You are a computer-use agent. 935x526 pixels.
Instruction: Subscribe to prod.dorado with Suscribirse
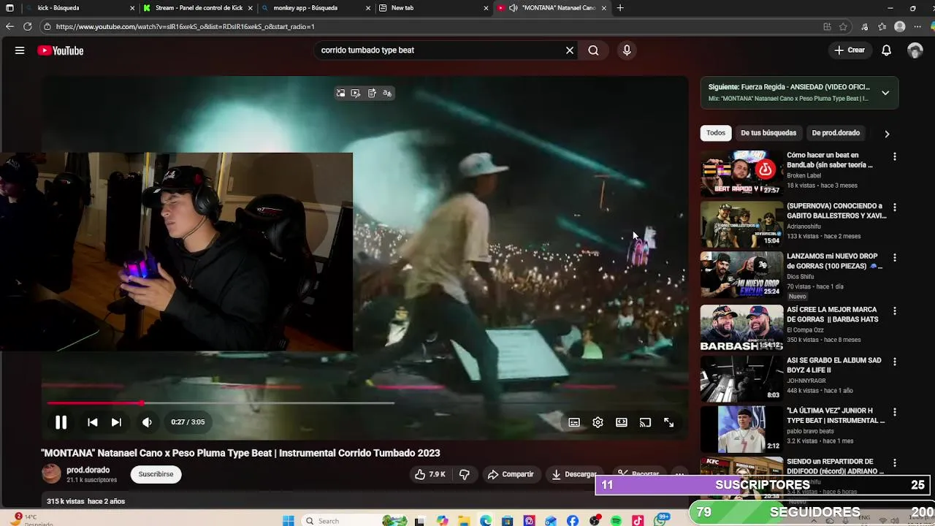click(x=156, y=474)
